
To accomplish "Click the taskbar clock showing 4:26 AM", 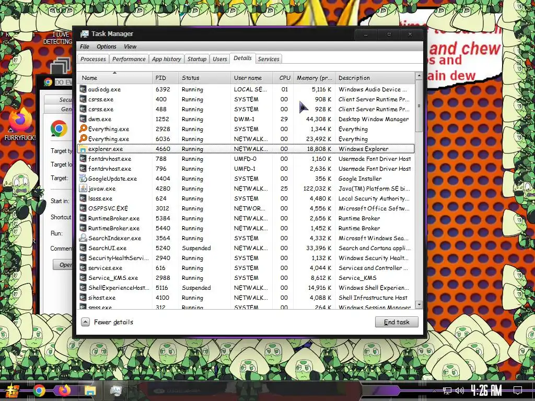I will pyautogui.click(x=486, y=391).
